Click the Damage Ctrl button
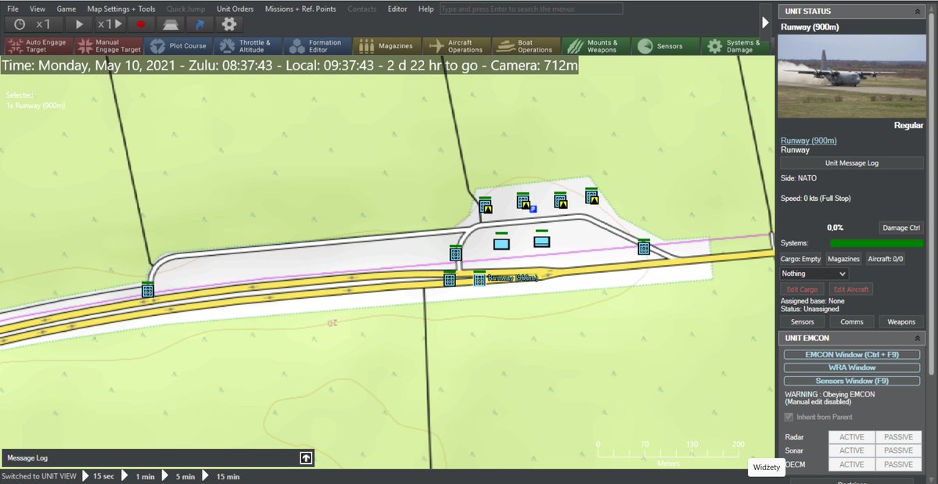 pos(901,228)
